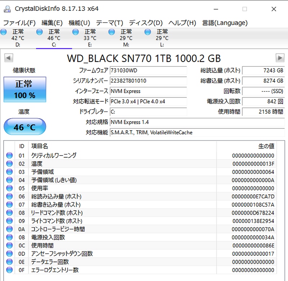
Task: Click the シリアルナンバー value field
Action: 148,81
